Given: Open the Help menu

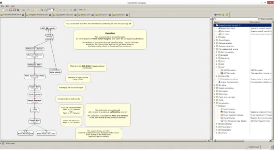Looking at the screenshot, I should (x=12, y=6).
